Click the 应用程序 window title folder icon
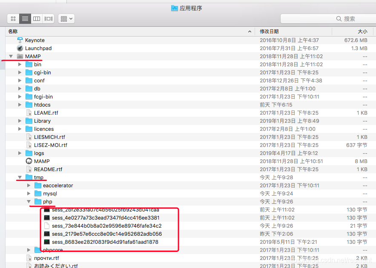Viewport: 376px width, 268px height. click(x=174, y=8)
